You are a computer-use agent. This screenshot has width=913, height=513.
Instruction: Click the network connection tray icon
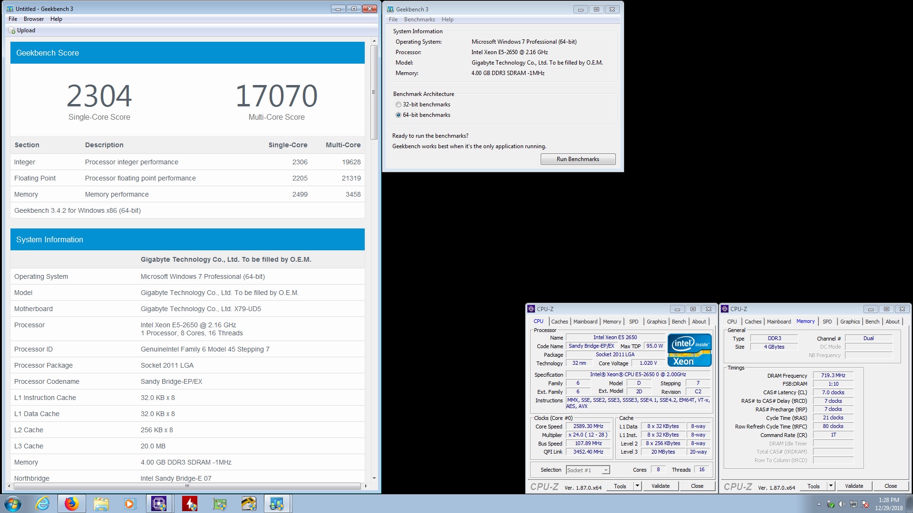(853, 504)
